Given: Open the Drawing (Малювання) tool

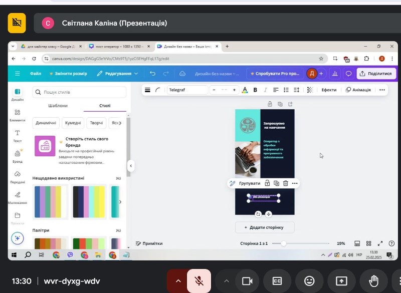Looking at the screenshot, I should pyautogui.click(x=18, y=197).
